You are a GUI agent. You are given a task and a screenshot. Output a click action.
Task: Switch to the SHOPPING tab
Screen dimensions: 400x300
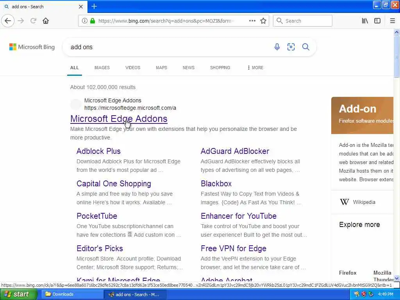click(220, 68)
